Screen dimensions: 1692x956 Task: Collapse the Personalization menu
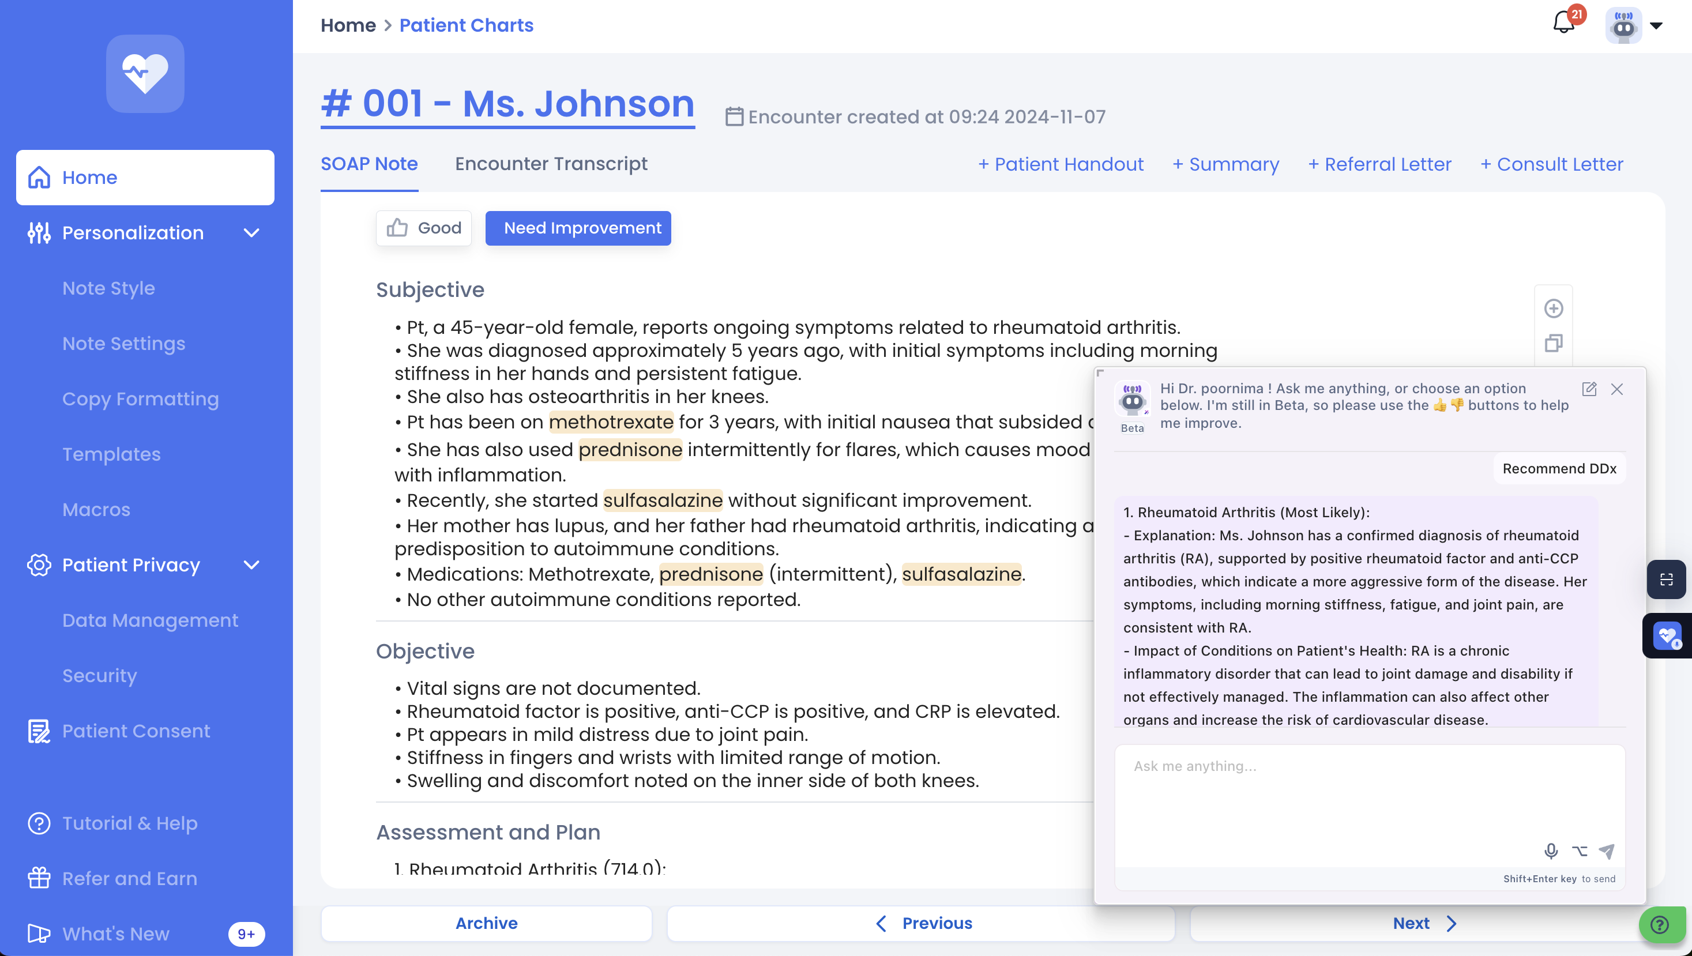coord(251,233)
